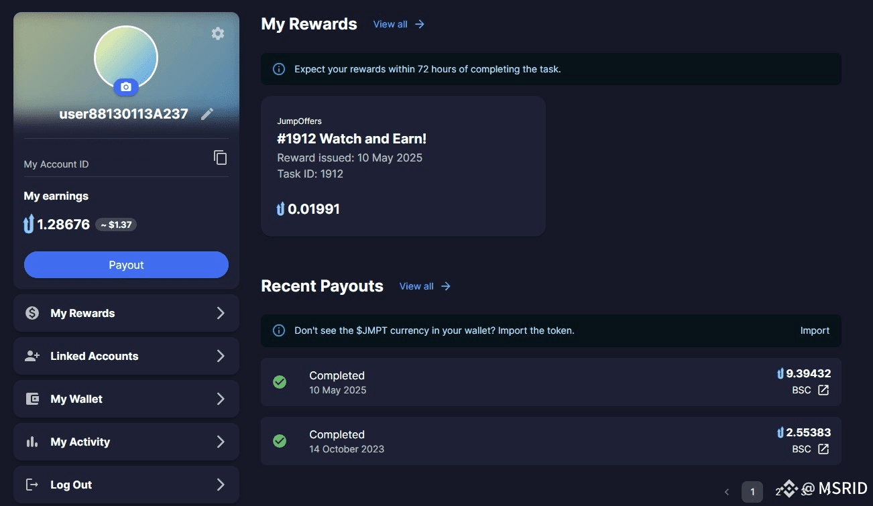
Task: Open settings via the gear icon
Action: 218,34
